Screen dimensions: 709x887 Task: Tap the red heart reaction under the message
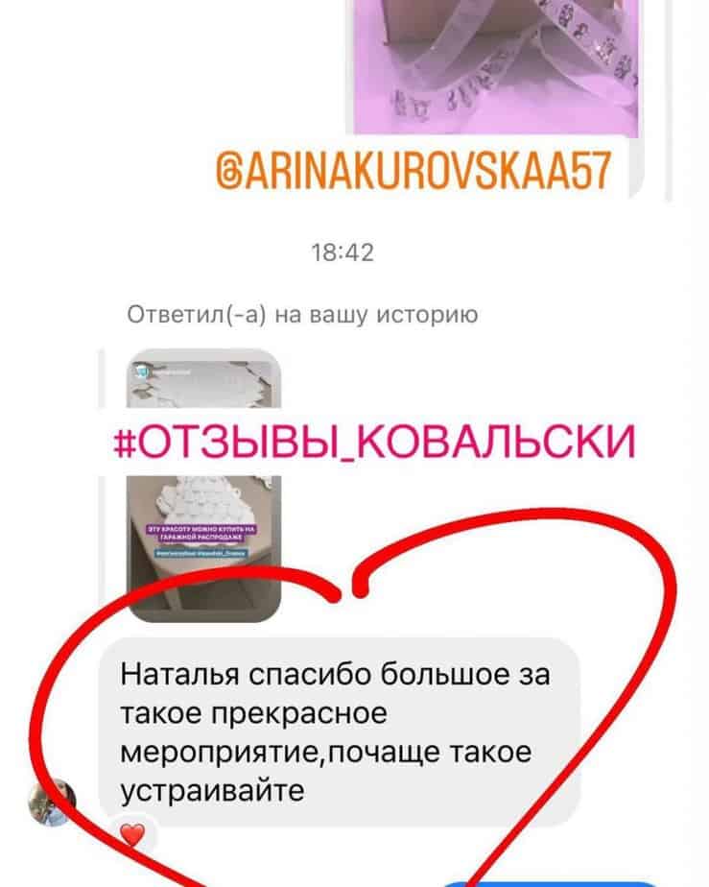click(132, 835)
